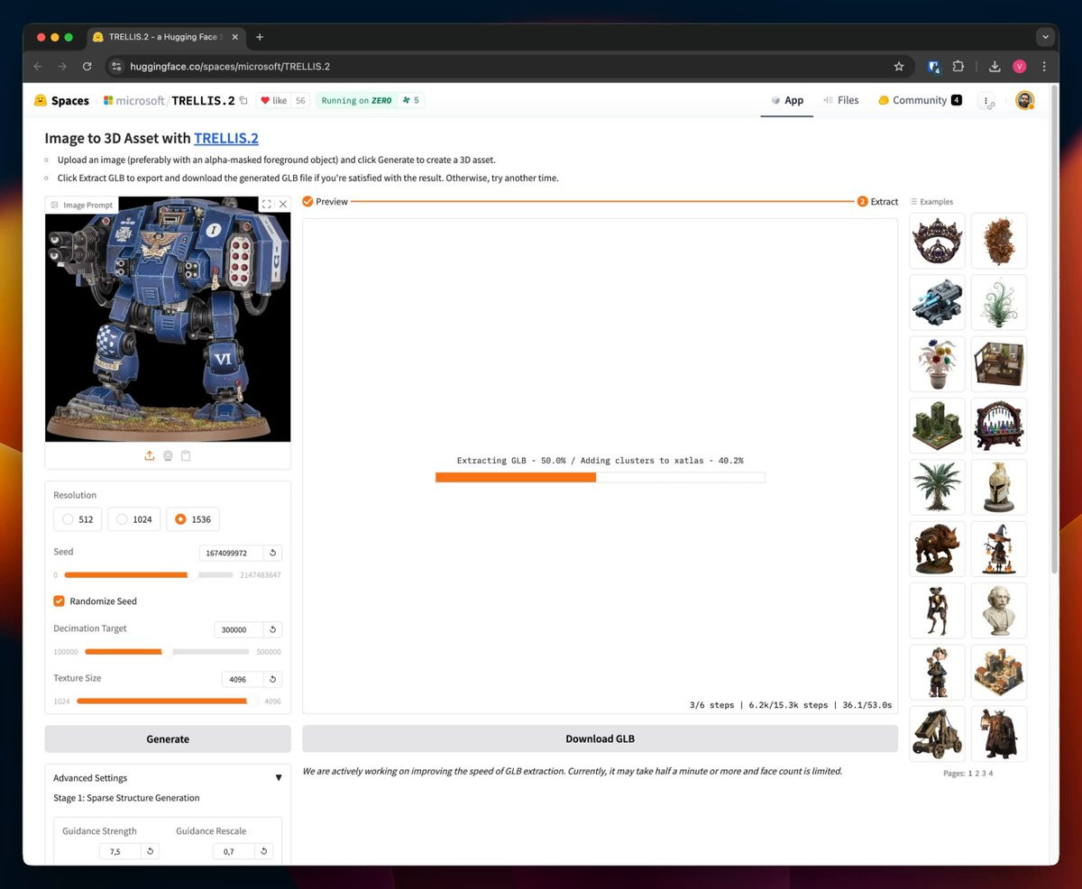Click the Download GLB button
This screenshot has width=1082, height=889.
(x=600, y=738)
